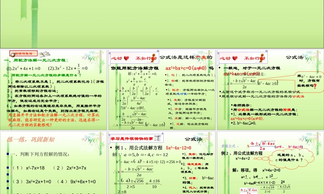Click 公式法 title on 例1 slide
This screenshot has height=194, width=324.
[x=193, y=139]
